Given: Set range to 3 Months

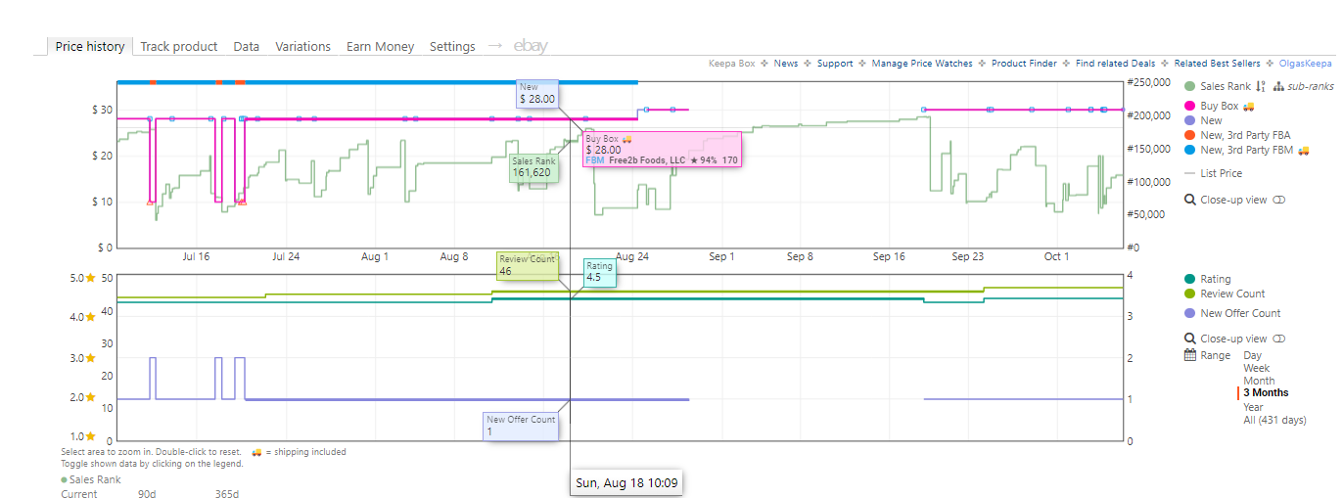Looking at the screenshot, I should pyautogui.click(x=1266, y=393).
